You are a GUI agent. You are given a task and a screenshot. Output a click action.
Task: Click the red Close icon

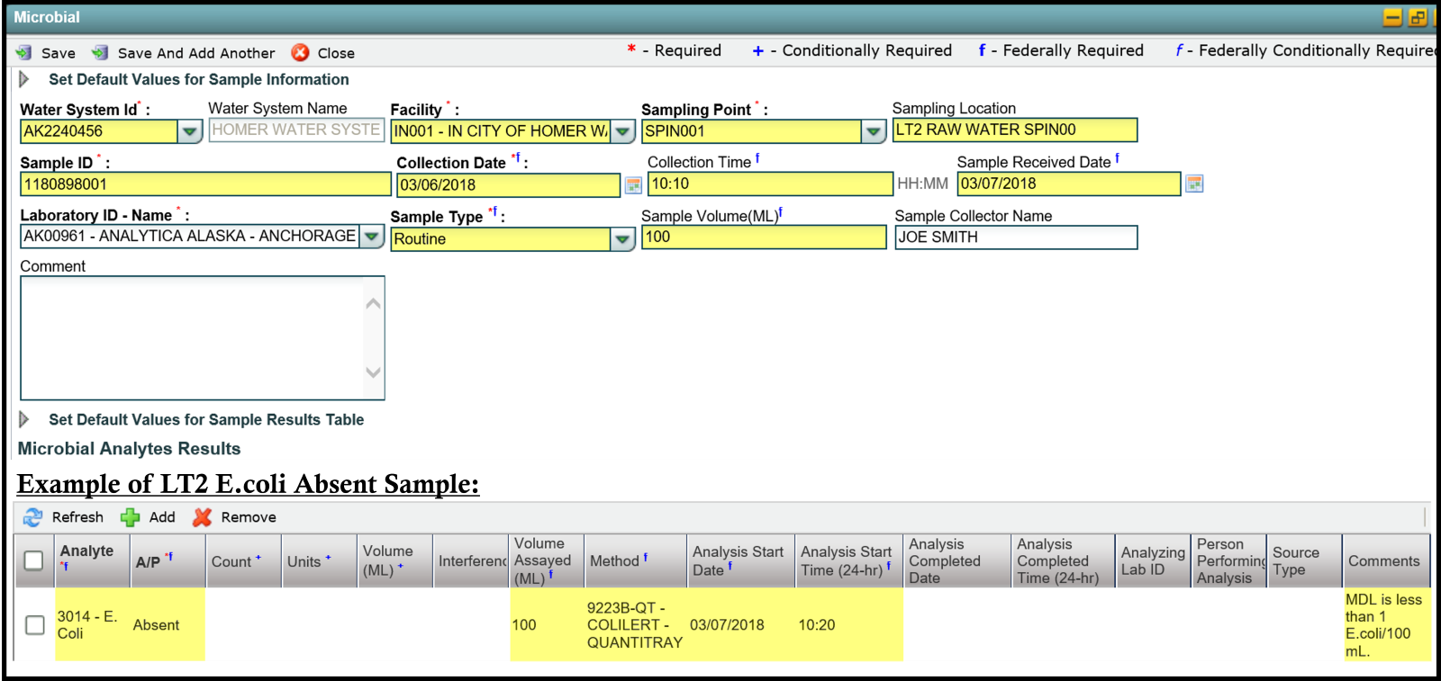[x=301, y=53]
